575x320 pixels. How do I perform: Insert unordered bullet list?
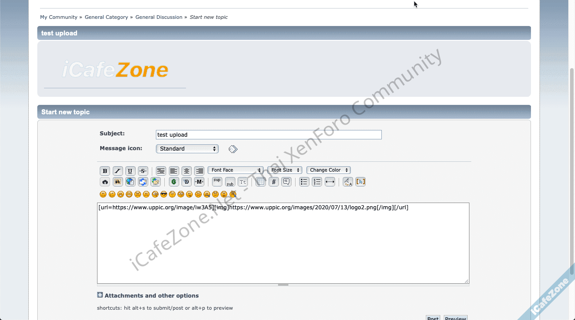click(x=304, y=182)
